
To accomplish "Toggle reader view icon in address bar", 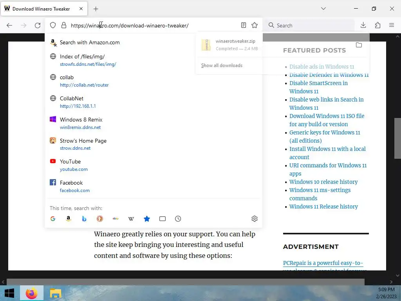I will (244, 25).
